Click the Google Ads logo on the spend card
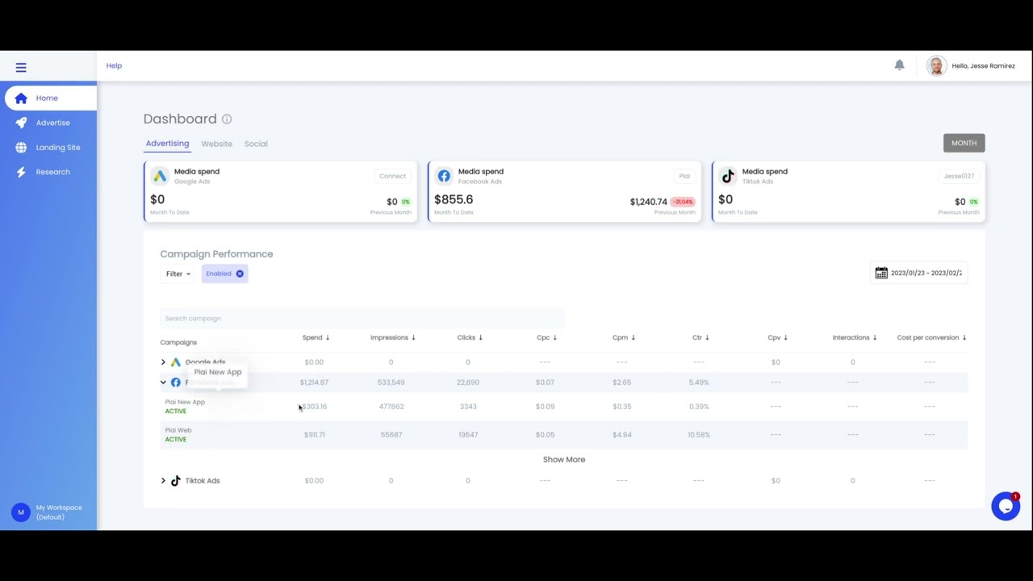Viewport: 1033px width, 581px height. coord(160,176)
